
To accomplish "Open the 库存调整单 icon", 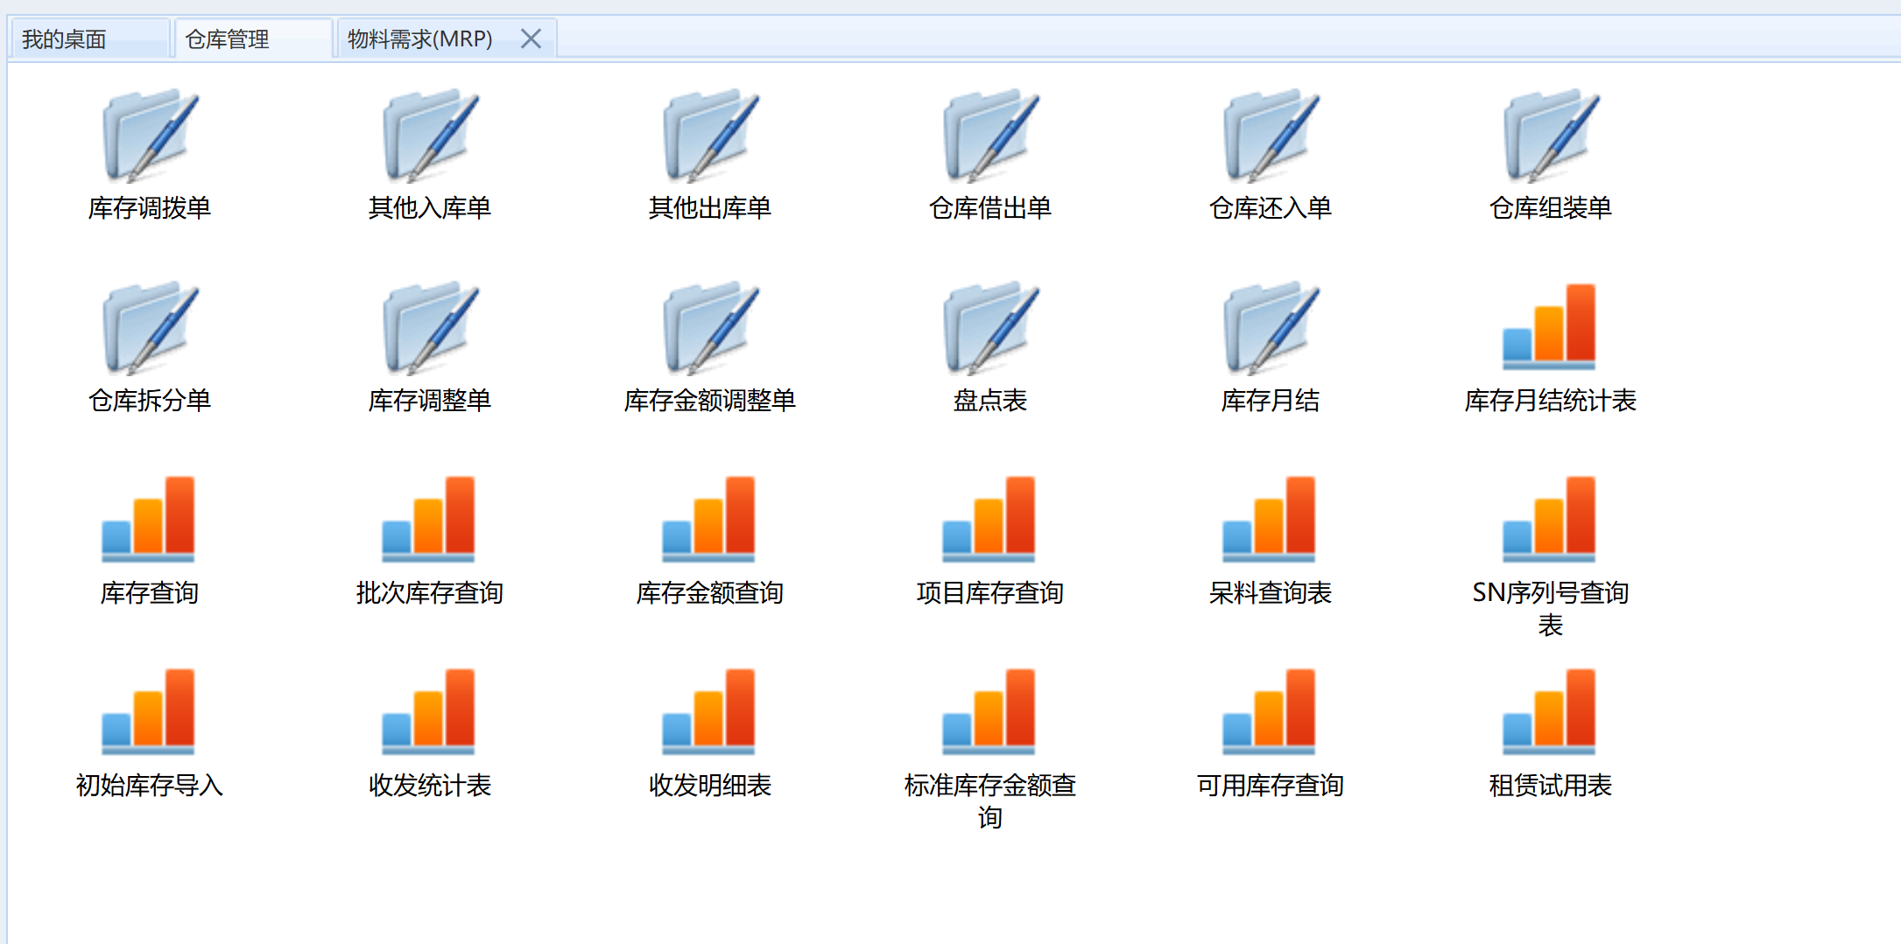I will (x=430, y=328).
